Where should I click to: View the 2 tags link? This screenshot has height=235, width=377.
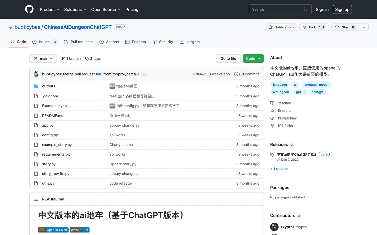(x=93, y=58)
